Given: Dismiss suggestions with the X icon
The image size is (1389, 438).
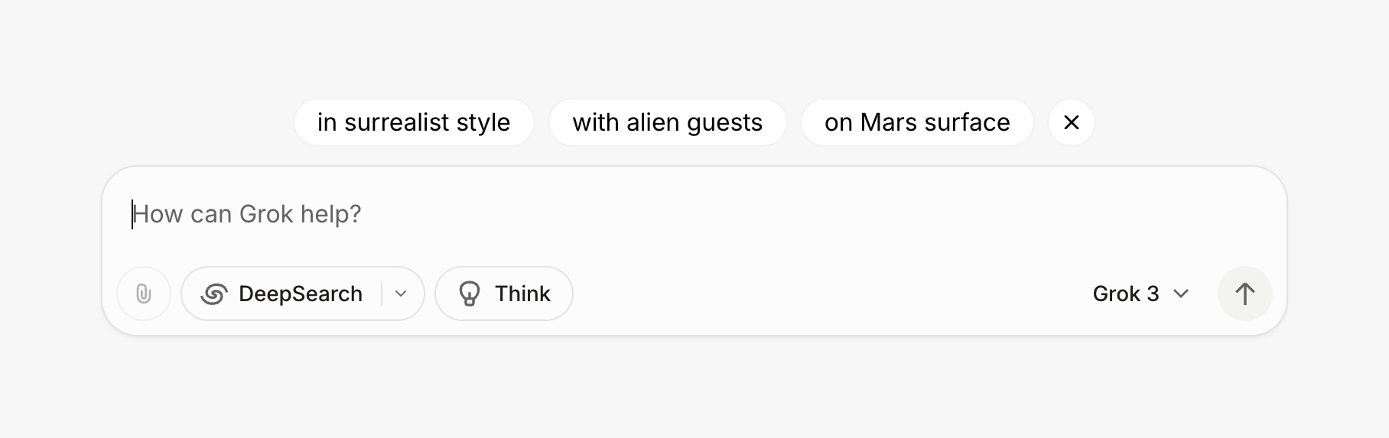Looking at the screenshot, I should [1072, 122].
